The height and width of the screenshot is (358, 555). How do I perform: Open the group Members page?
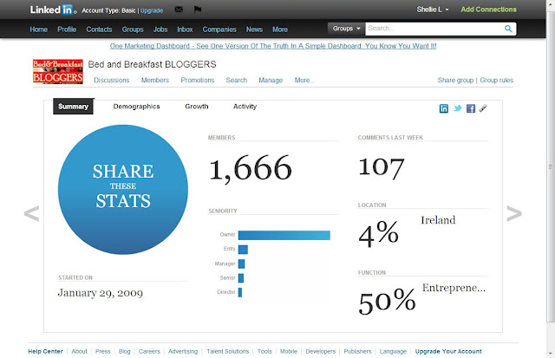(155, 80)
